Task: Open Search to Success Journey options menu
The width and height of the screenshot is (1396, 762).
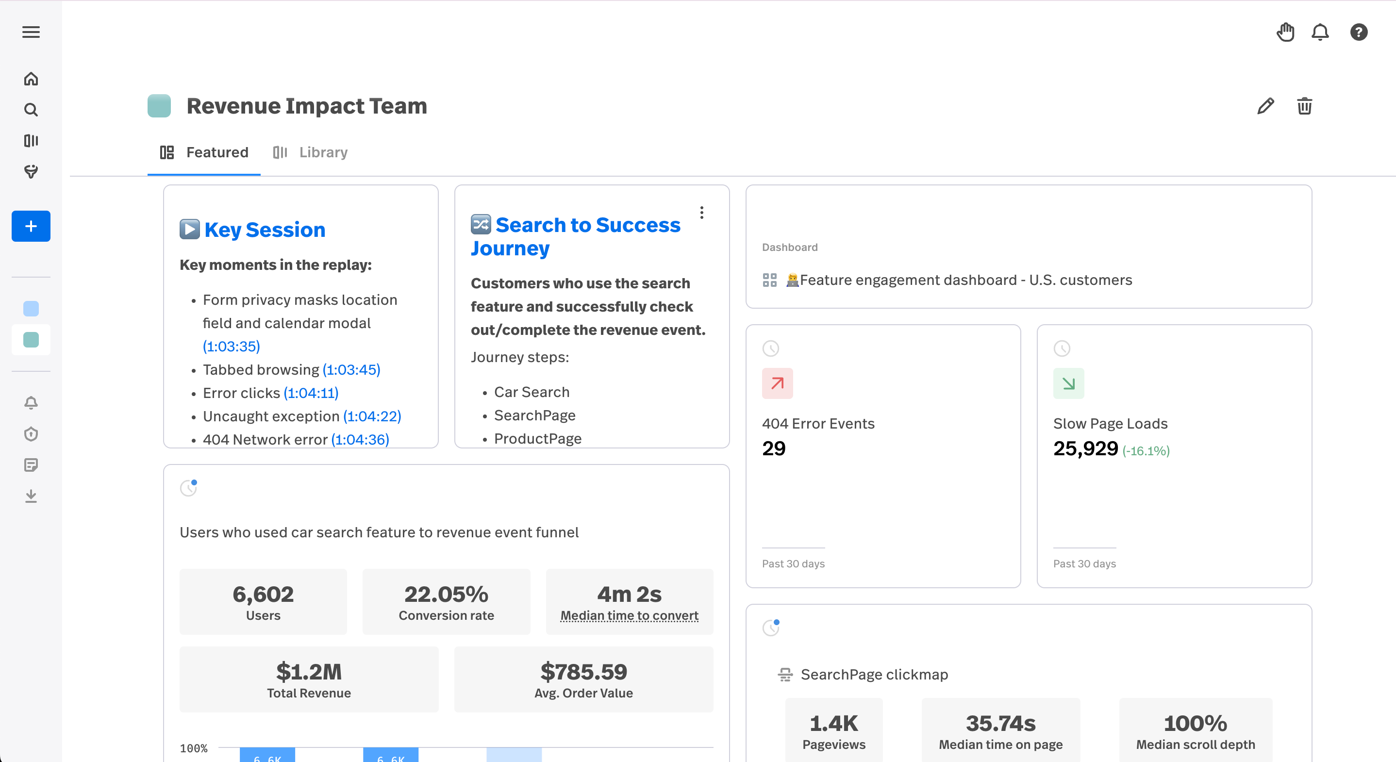Action: 701,213
